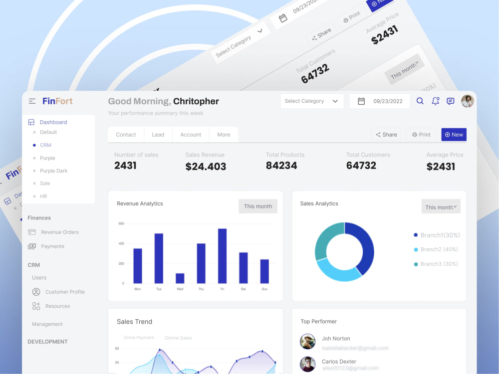Switch to the More tab

[x=224, y=135]
